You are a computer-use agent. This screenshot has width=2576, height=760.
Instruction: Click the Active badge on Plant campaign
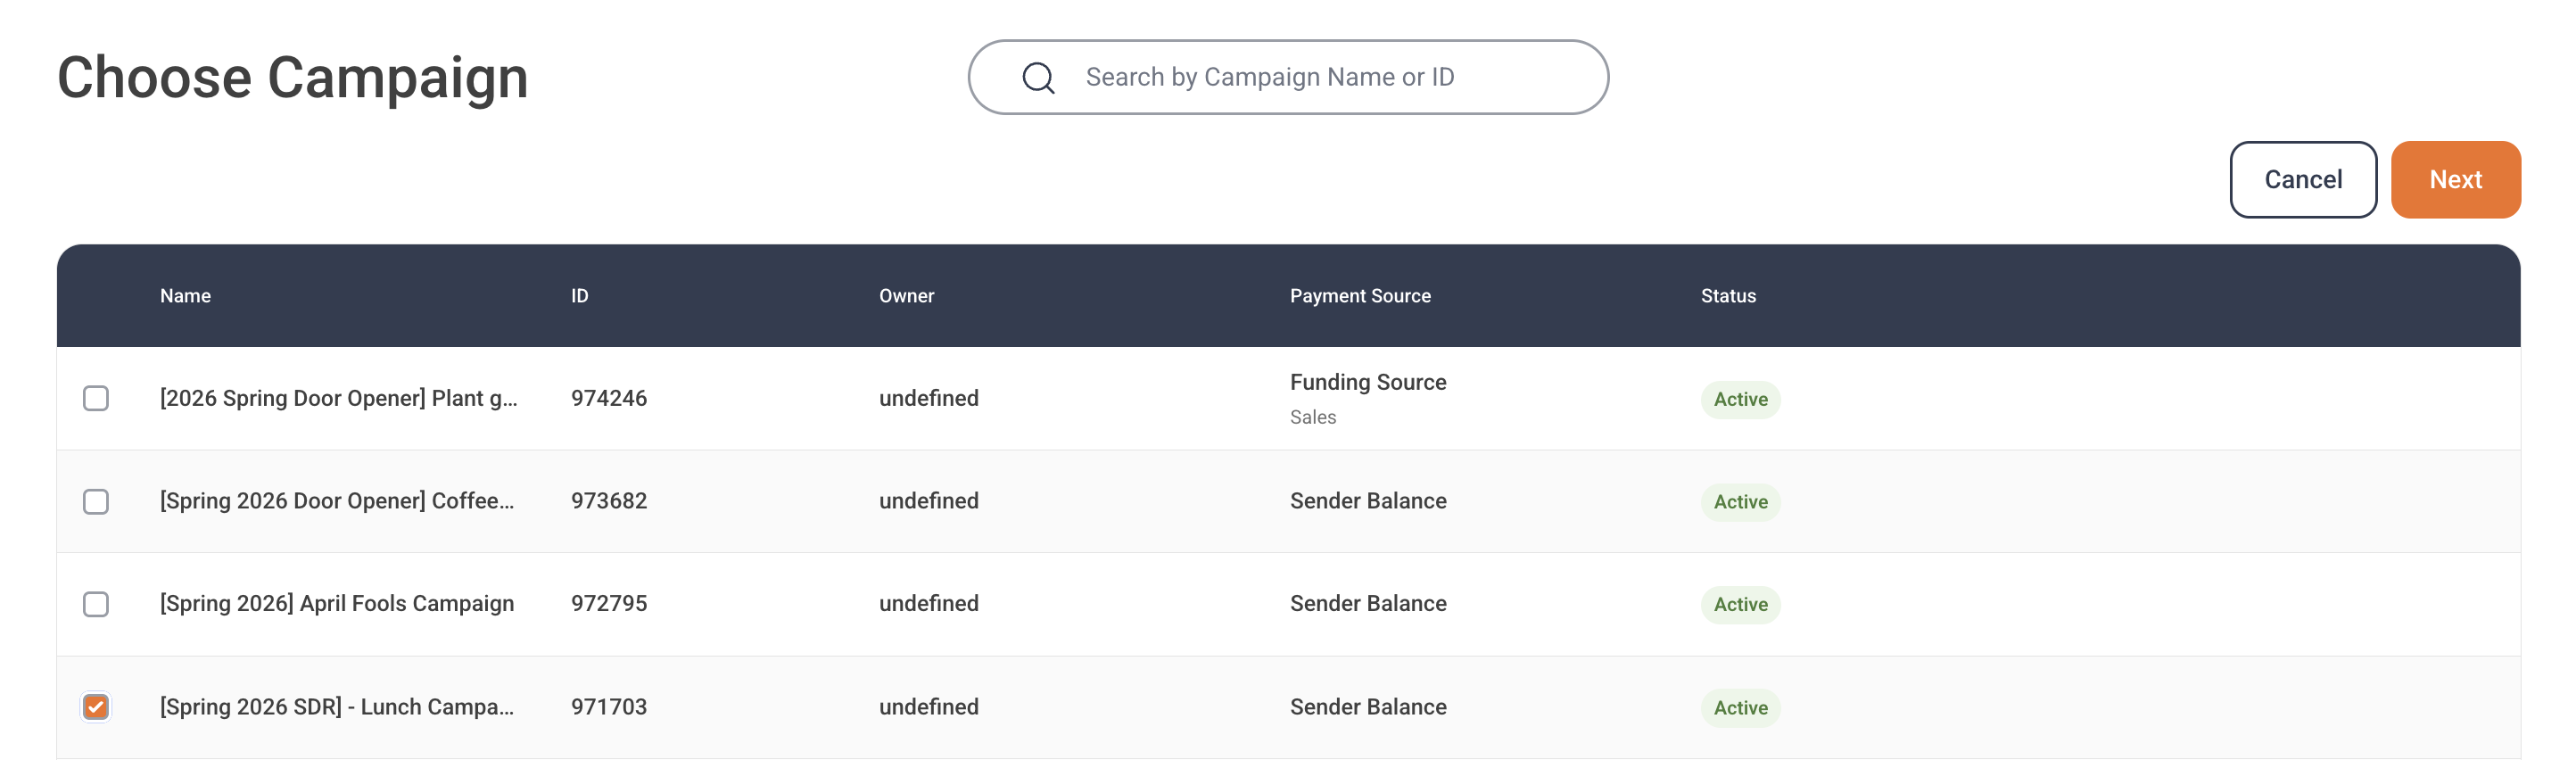1740,399
